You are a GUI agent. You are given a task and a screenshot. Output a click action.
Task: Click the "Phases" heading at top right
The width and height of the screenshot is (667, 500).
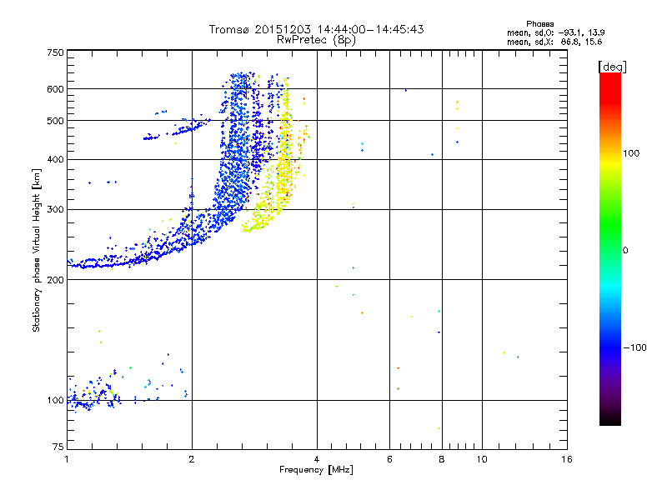[x=539, y=24]
